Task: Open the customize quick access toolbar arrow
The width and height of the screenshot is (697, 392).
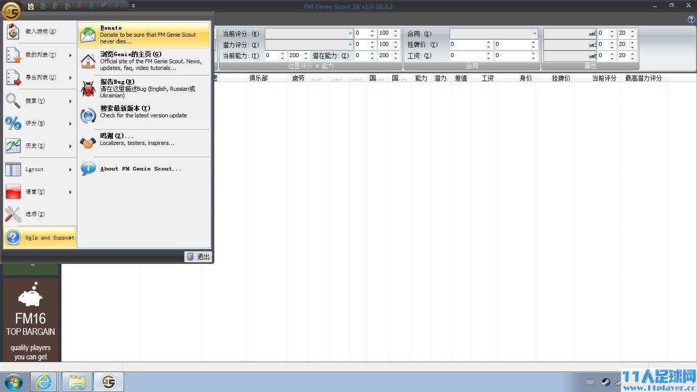Action: 133,6
